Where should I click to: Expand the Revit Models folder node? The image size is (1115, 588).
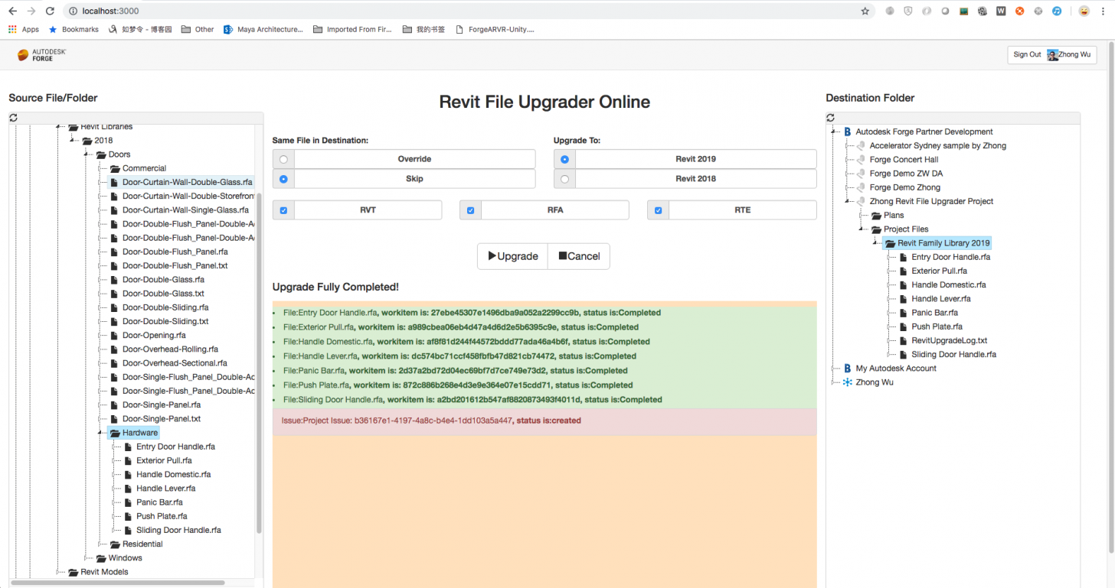pyautogui.click(x=58, y=572)
